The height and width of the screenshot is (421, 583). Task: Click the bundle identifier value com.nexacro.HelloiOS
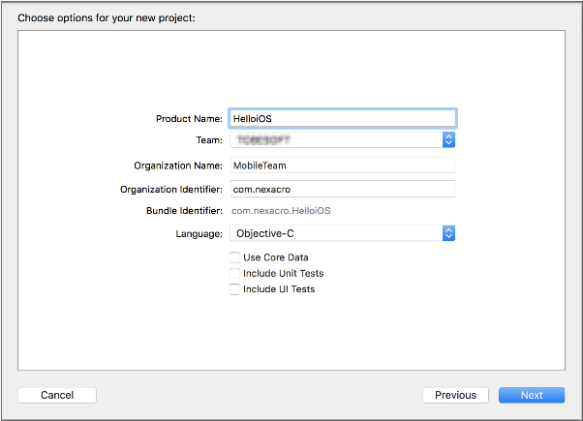pyautogui.click(x=282, y=211)
